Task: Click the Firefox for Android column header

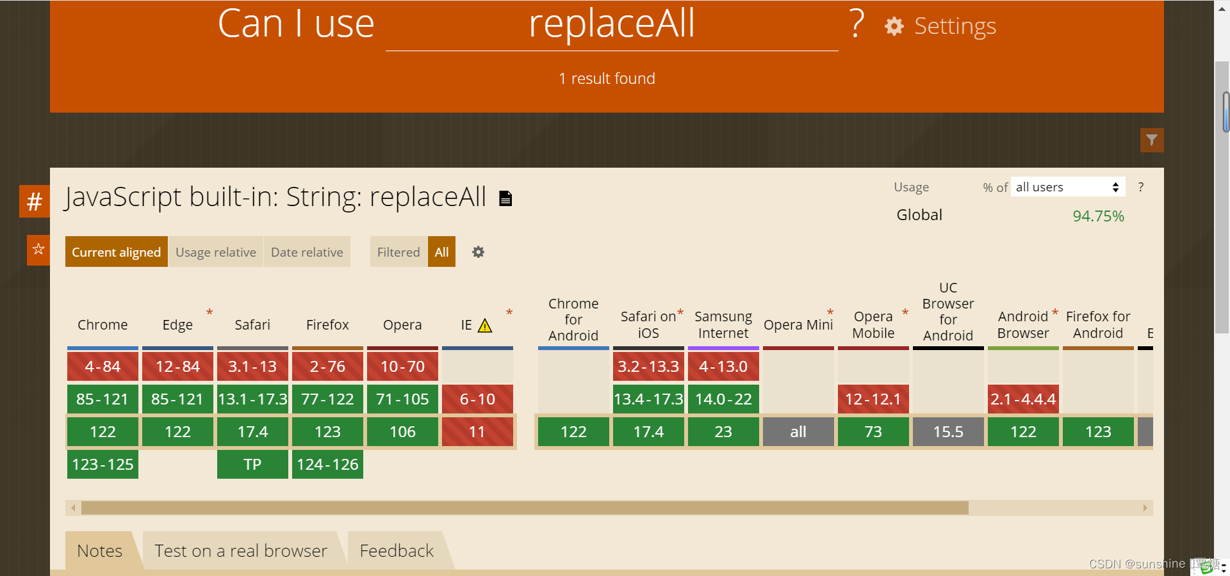Action: (x=1098, y=325)
